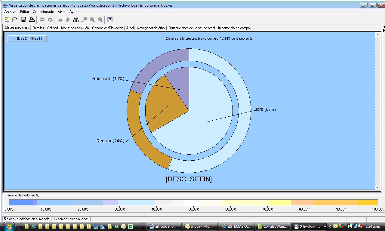
Task: Open a file using folder icon
Action: point(15,20)
